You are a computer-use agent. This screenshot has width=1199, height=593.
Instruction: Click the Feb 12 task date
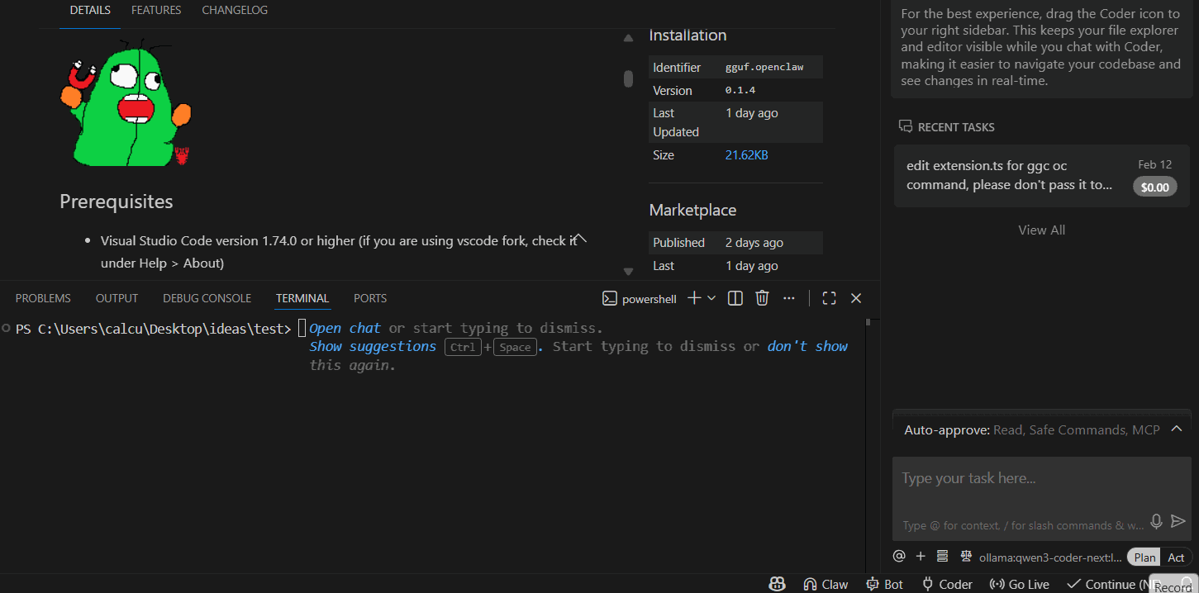click(1154, 164)
